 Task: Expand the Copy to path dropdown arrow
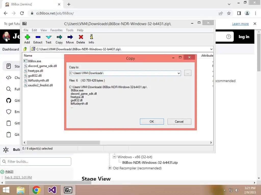pos(179,73)
